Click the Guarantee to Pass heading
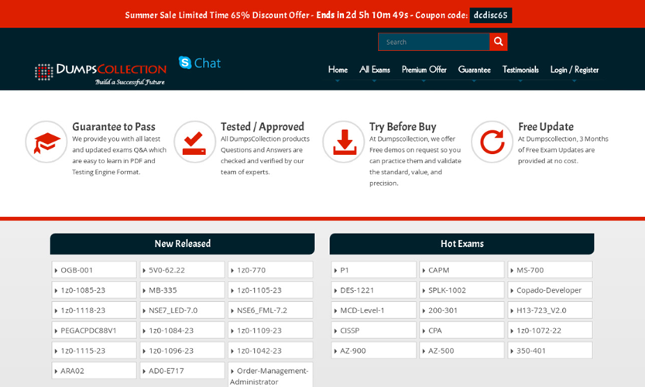Image resolution: width=645 pixels, height=387 pixels. point(114,127)
